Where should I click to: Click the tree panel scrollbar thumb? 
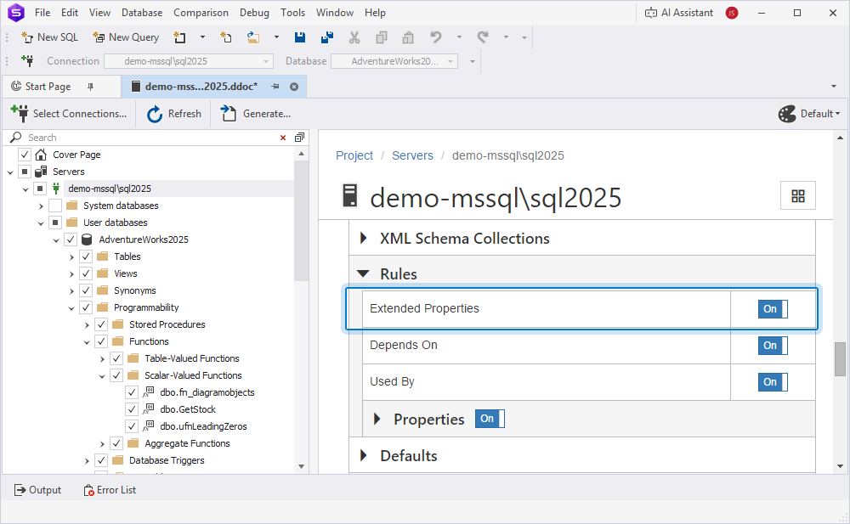tap(301, 221)
